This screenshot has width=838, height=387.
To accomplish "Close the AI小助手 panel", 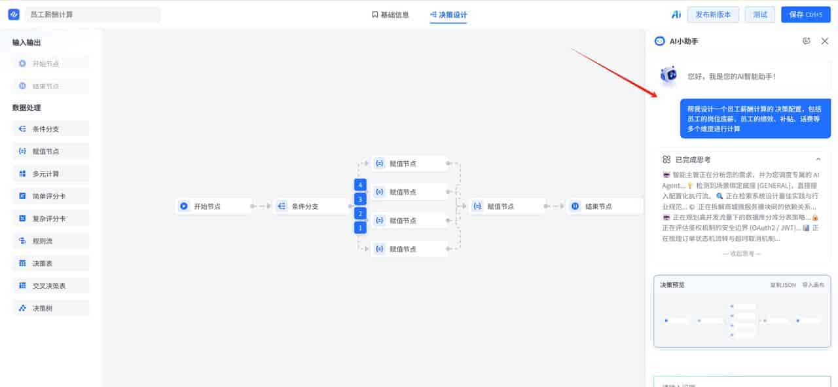I will (x=825, y=41).
